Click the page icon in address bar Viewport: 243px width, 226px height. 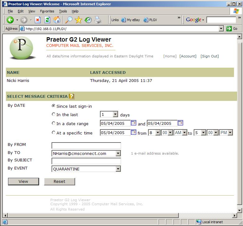22,29
